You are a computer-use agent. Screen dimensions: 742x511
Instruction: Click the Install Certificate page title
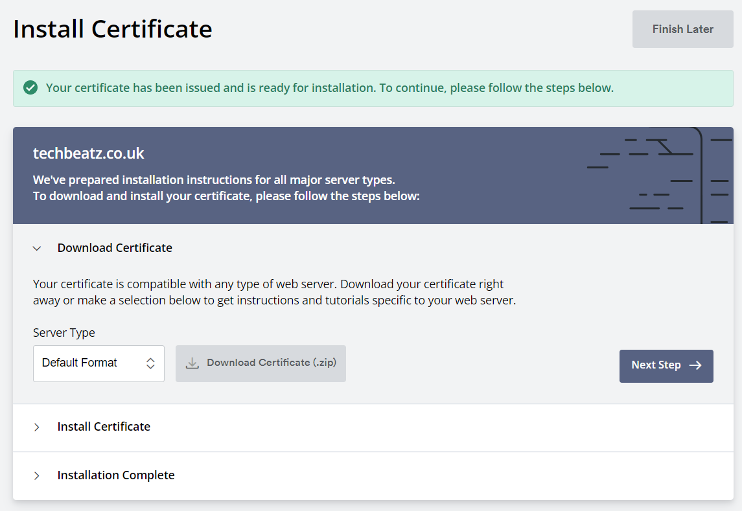pos(113,29)
